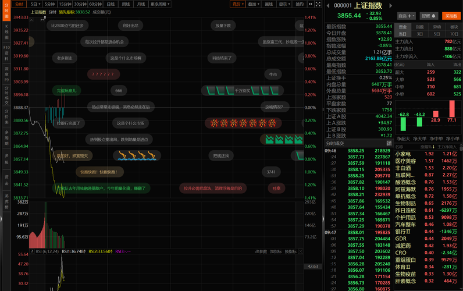This screenshot has height=291, width=463.
Task: Select the 当日 fund flow range
Action: click(403, 34)
